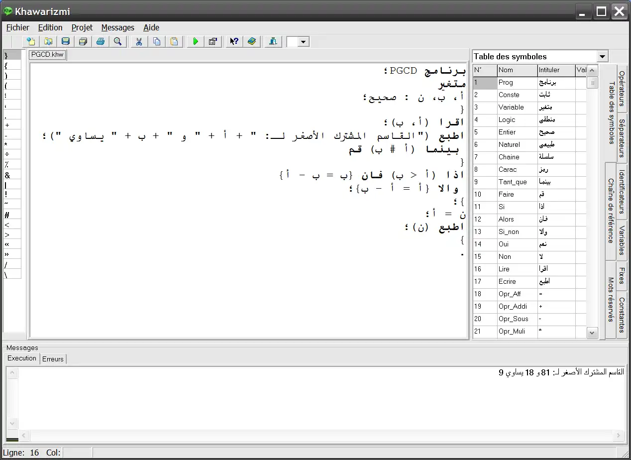The width and height of the screenshot is (631, 460).
Task: Insert the asterisk * symbol from sidebar
Action: point(12,145)
